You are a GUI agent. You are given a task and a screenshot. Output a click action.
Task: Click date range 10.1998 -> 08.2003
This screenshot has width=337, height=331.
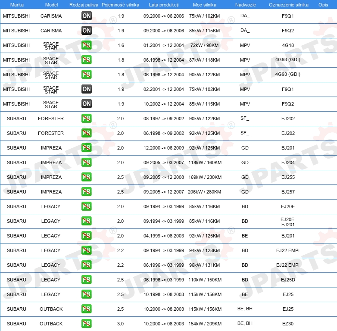coord(164,294)
